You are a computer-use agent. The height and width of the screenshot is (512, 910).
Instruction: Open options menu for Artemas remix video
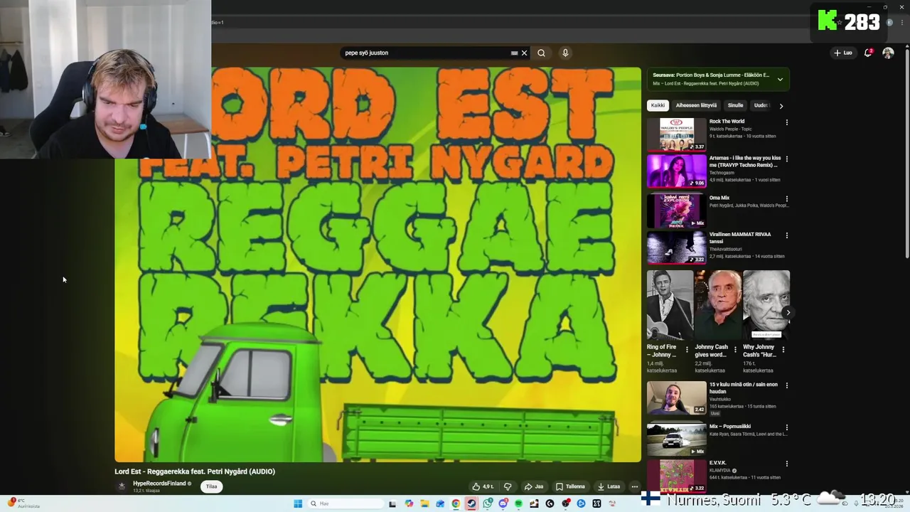pyautogui.click(x=786, y=159)
